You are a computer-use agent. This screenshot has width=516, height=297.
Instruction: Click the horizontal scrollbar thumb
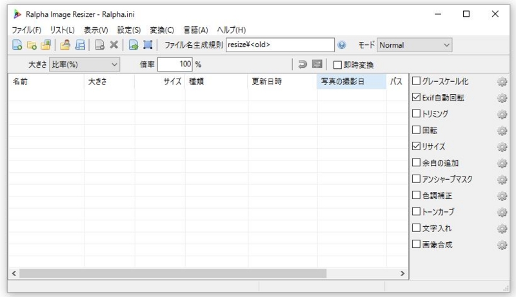pyautogui.click(x=173, y=273)
